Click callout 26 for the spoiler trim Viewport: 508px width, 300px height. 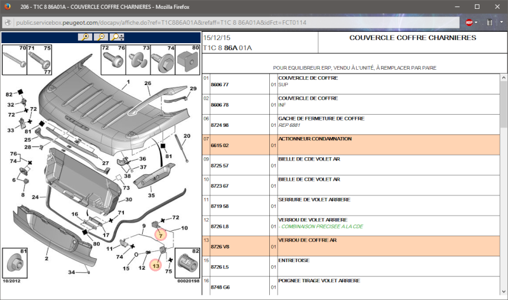tap(148, 83)
